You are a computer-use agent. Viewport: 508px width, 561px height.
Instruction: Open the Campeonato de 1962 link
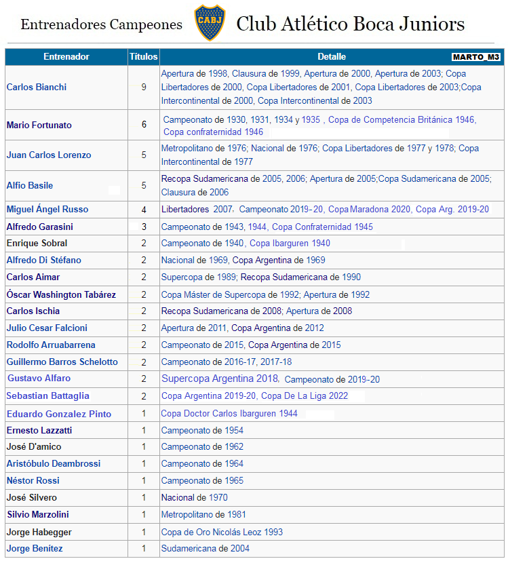pyautogui.click(x=202, y=446)
